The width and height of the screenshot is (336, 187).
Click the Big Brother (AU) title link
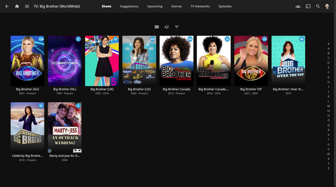coord(28,89)
